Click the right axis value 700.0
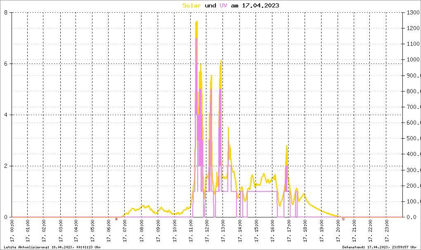Viewport: 421px width, 250px height. click(414, 107)
